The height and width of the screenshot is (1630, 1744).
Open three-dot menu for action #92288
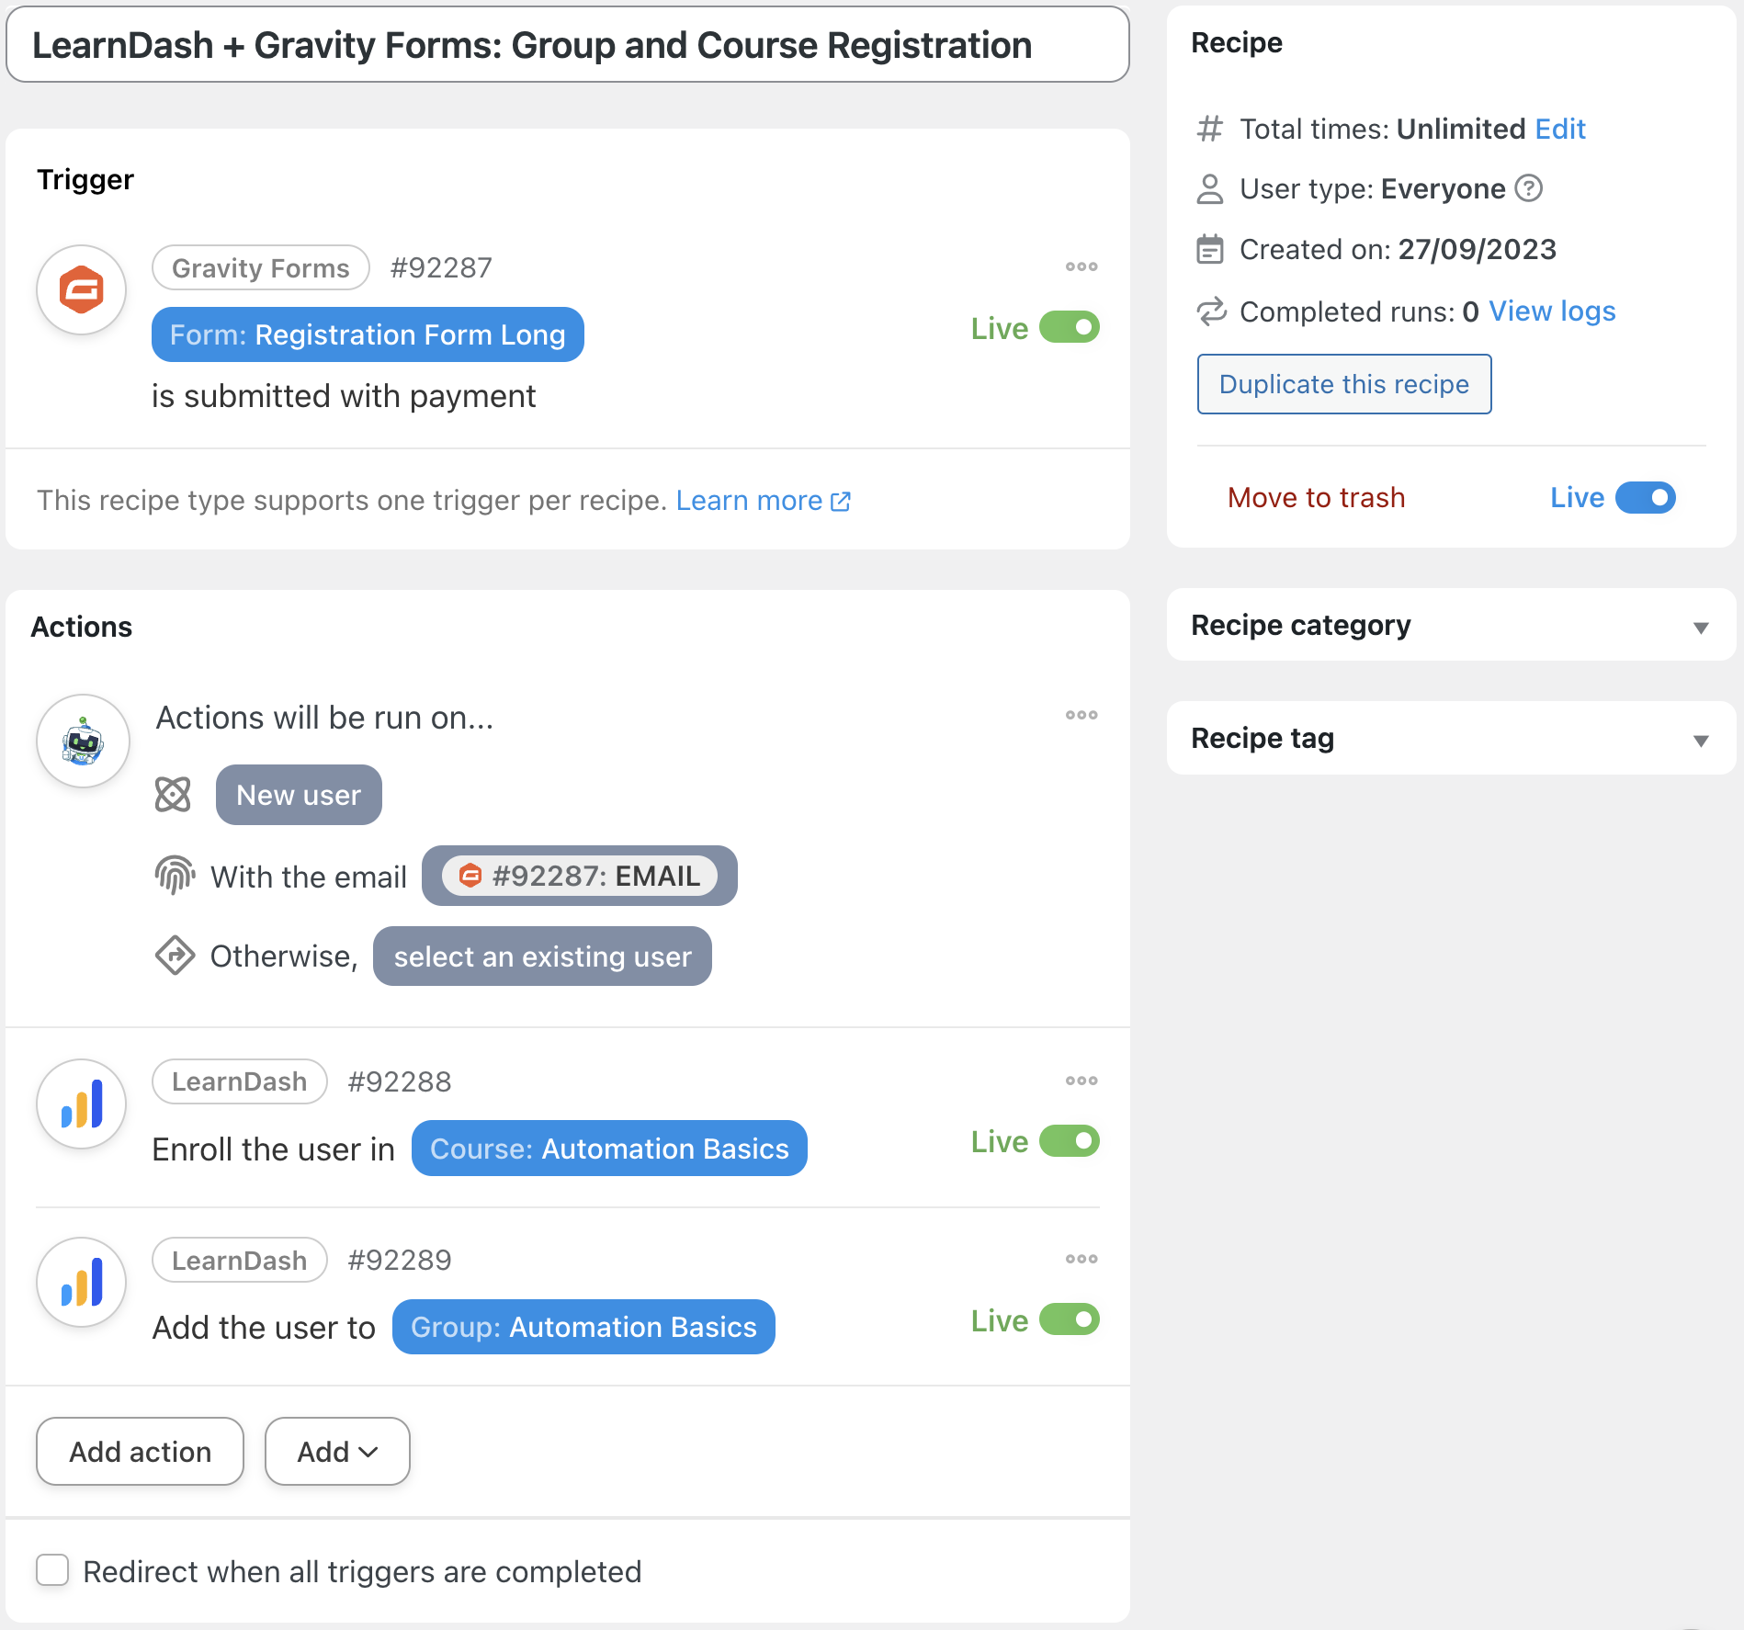(x=1082, y=1081)
